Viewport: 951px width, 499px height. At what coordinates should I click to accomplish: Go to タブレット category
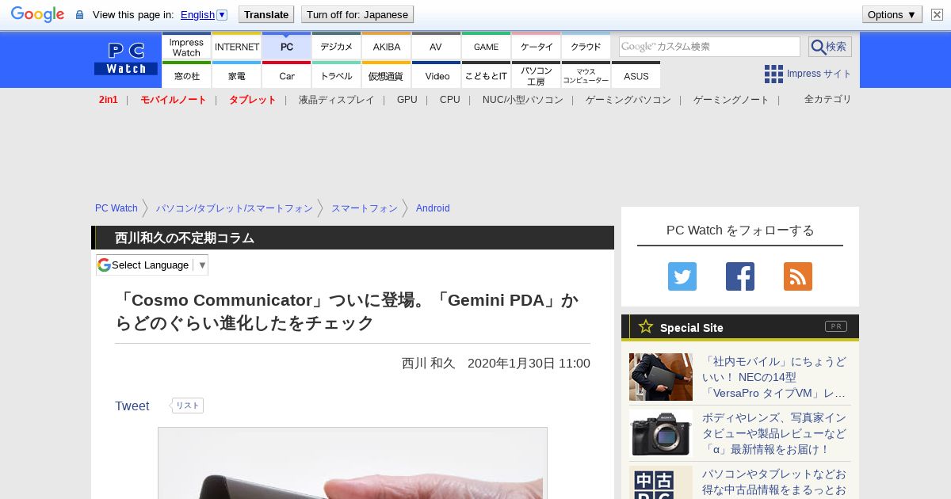pyautogui.click(x=253, y=100)
